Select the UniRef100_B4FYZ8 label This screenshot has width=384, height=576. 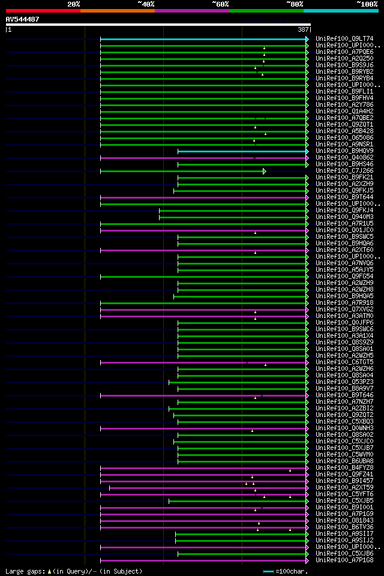tap(344, 469)
